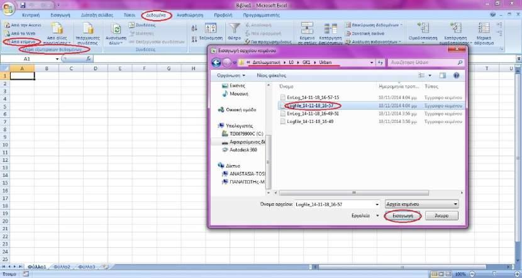The width and height of the screenshot is (522, 278).
Task: Go back in the file dialog
Action: click(x=216, y=62)
